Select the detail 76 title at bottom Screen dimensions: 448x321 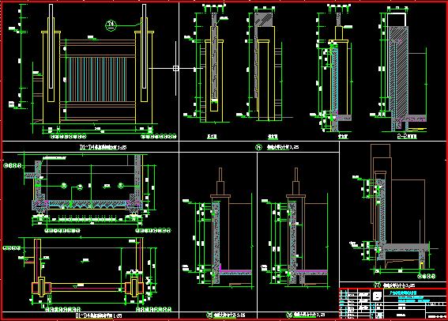point(306,315)
